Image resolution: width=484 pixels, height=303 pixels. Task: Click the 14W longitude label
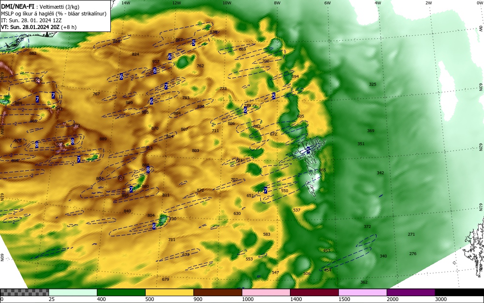(126, 3)
